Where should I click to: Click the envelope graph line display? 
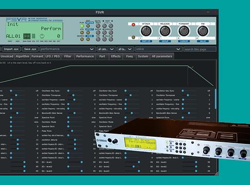coord(107,76)
